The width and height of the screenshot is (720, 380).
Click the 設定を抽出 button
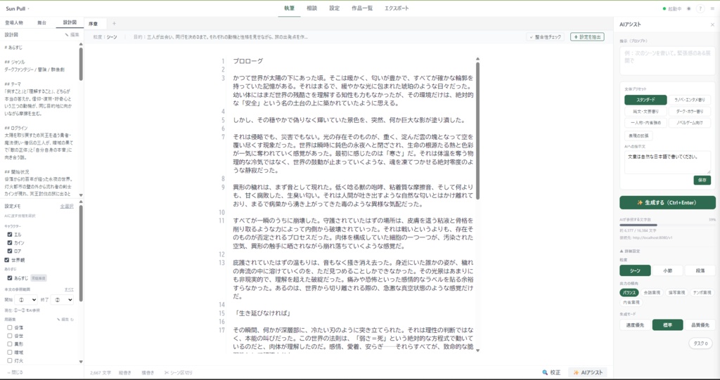pyautogui.click(x=587, y=37)
